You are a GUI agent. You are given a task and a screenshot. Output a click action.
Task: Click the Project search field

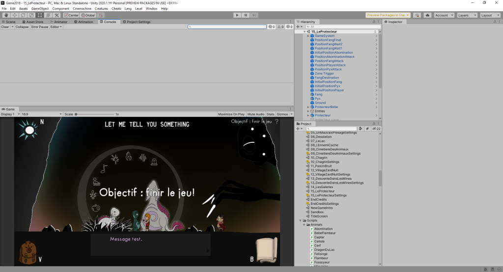point(332,129)
